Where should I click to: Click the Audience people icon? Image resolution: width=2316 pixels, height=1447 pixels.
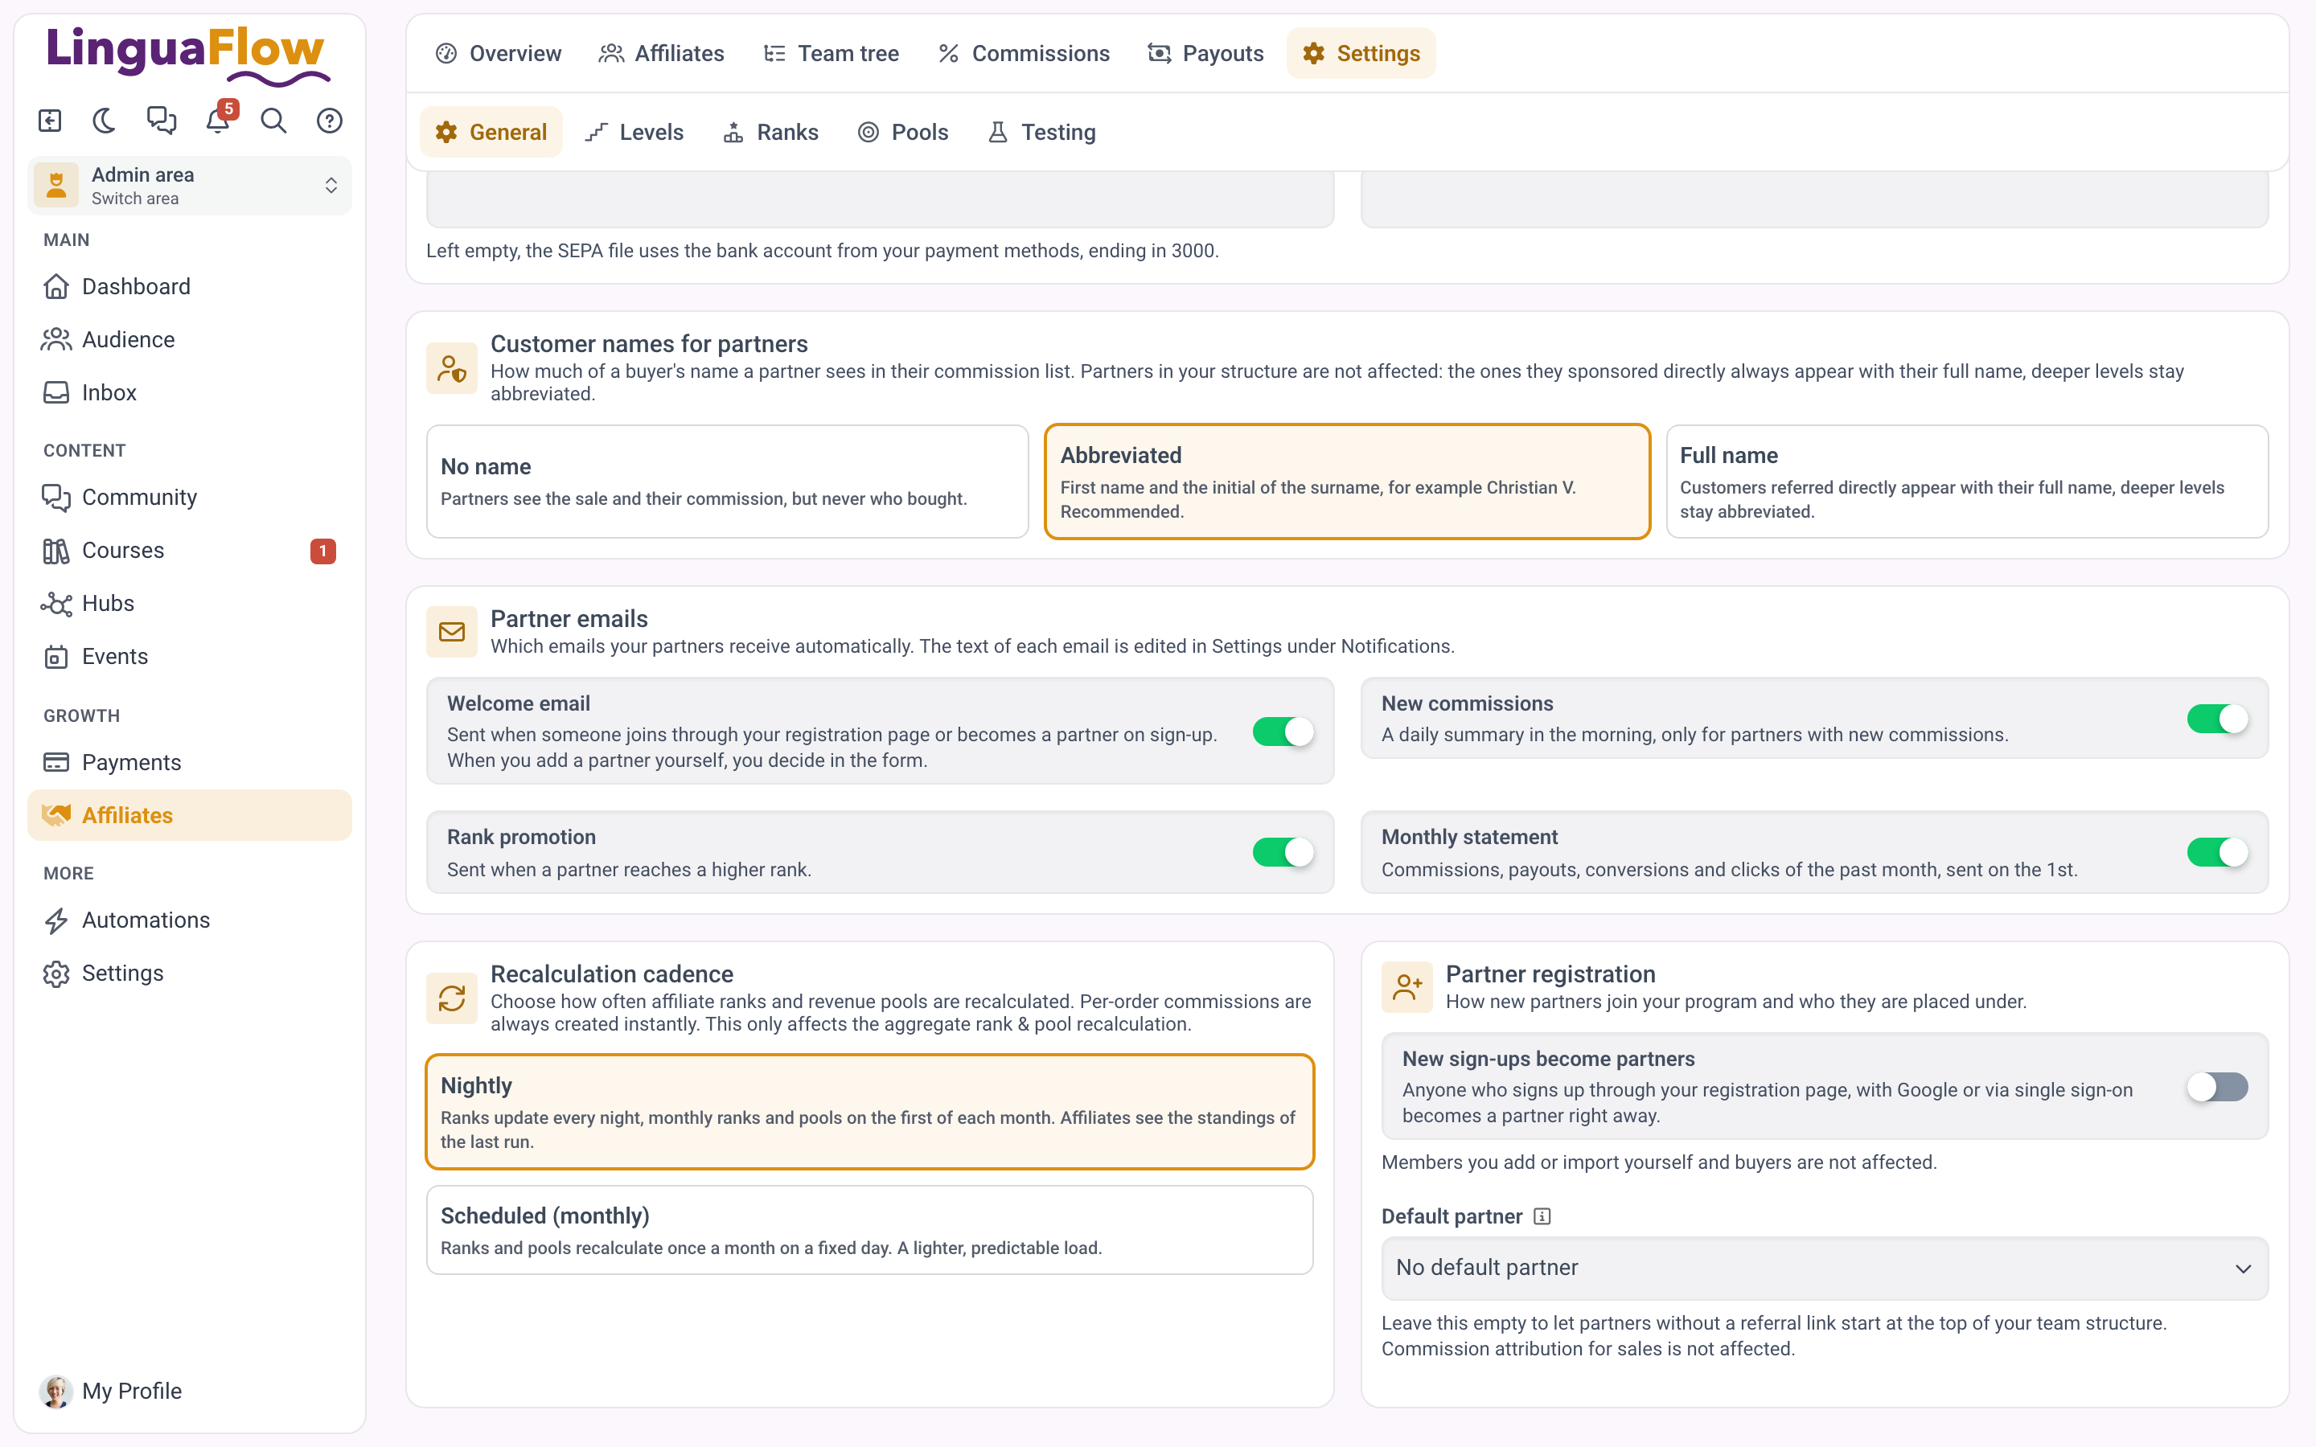[56, 340]
